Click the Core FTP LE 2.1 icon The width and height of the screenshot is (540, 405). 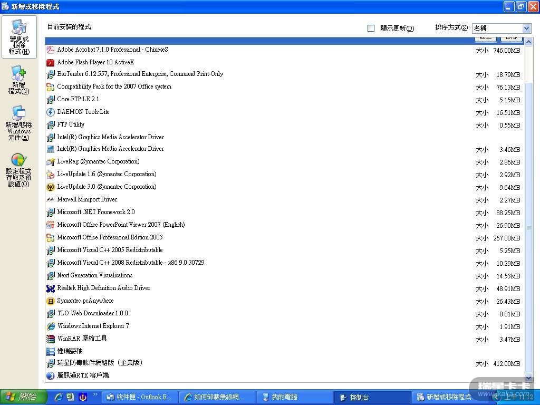51,100
